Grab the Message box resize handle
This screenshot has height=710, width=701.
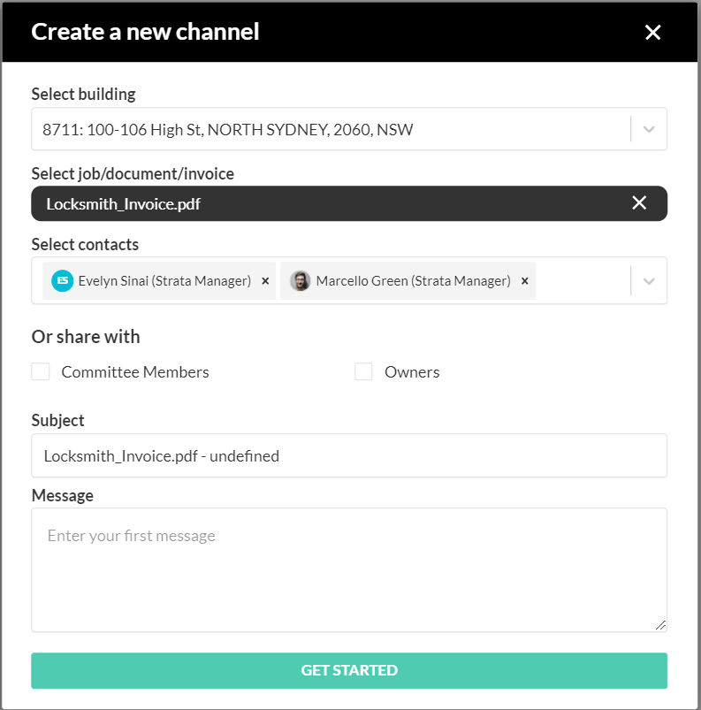pyautogui.click(x=661, y=625)
